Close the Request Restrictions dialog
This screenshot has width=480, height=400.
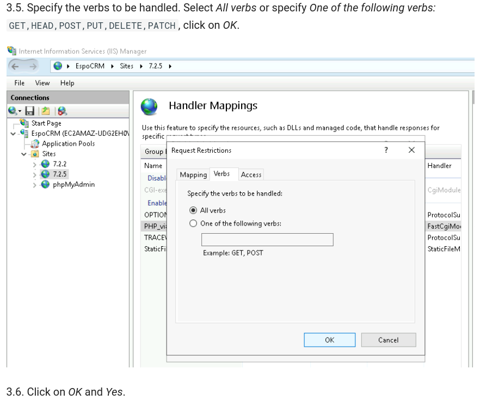412,150
